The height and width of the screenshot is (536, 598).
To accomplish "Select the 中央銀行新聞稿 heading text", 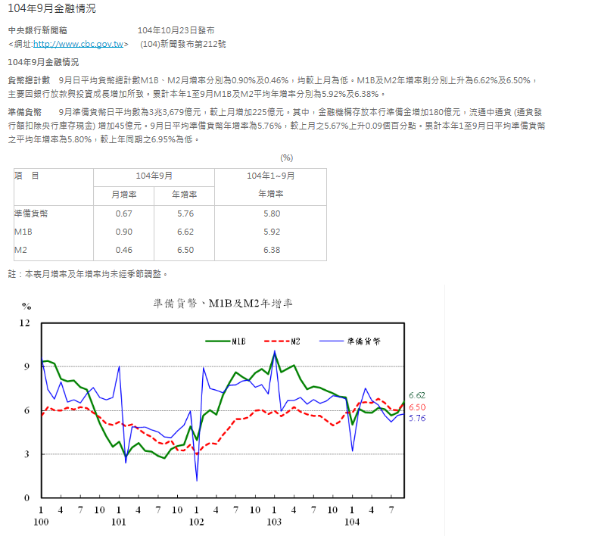I will (x=38, y=30).
